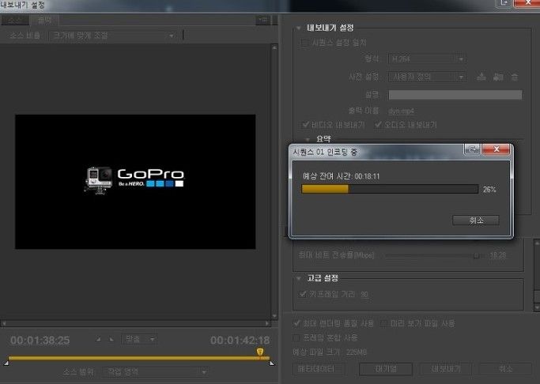
Task: Click the settings panel scrollbar down arrow
Action: click(537, 307)
